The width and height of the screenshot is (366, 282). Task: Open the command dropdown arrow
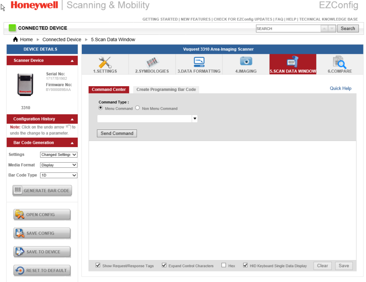click(x=195, y=118)
